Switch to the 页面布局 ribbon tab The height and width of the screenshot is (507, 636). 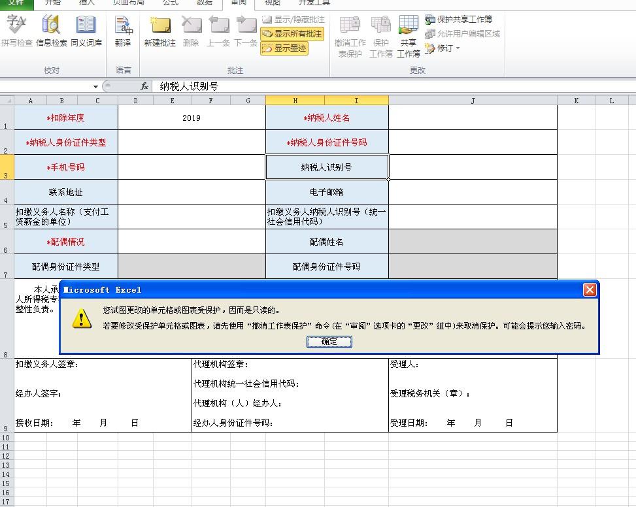coord(129,3)
